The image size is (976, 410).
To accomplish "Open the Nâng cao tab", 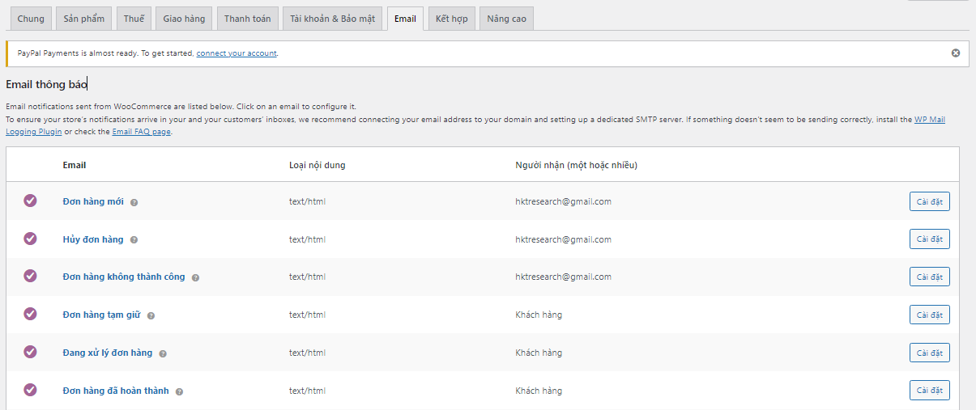I will pyautogui.click(x=506, y=19).
